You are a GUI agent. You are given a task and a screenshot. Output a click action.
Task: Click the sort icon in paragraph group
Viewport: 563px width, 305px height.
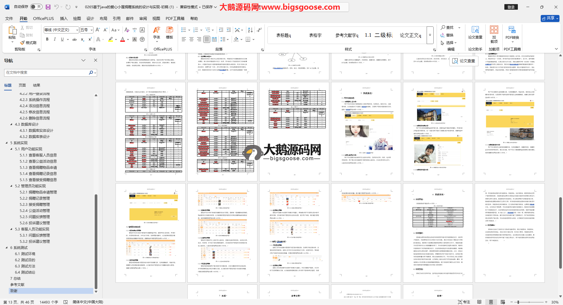tap(250, 30)
